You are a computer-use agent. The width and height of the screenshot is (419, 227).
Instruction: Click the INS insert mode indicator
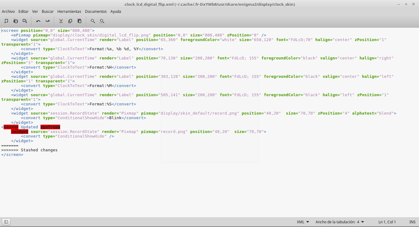[x=412, y=222]
